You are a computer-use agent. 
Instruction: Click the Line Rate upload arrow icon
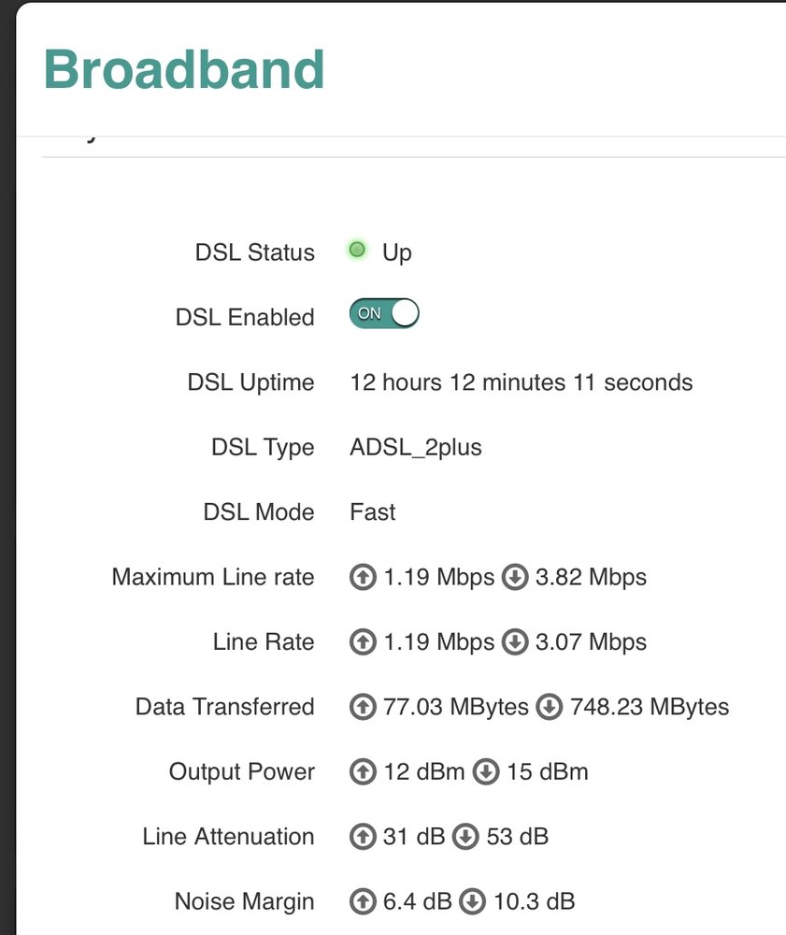point(362,642)
